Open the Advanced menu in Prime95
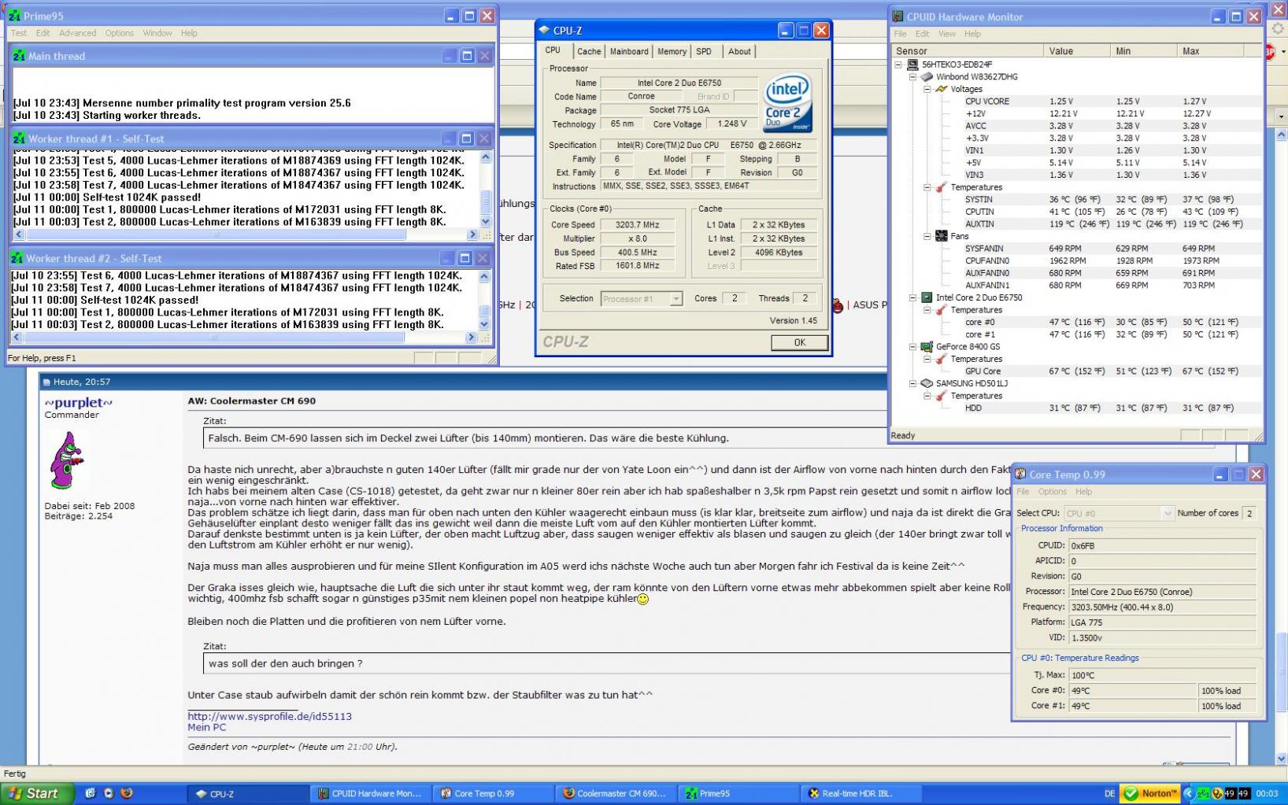Screen dimensions: 1288x805 click(77, 33)
